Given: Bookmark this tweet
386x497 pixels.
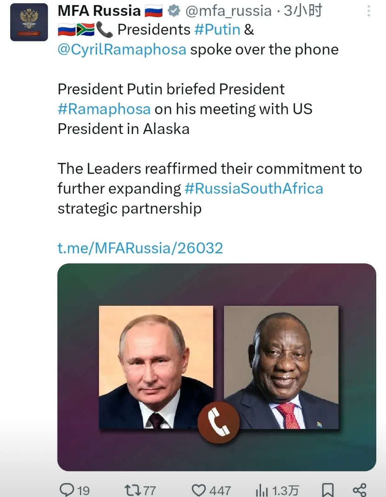Looking at the screenshot, I should pos(327,490).
